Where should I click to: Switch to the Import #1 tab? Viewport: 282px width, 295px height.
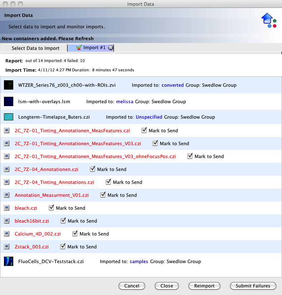[x=91, y=48]
